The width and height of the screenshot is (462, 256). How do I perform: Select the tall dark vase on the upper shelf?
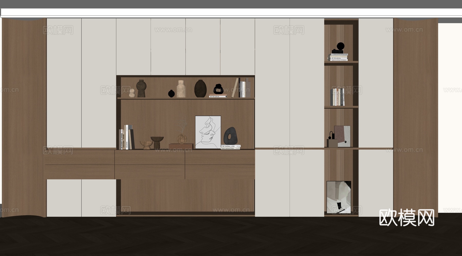tap(141, 88)
